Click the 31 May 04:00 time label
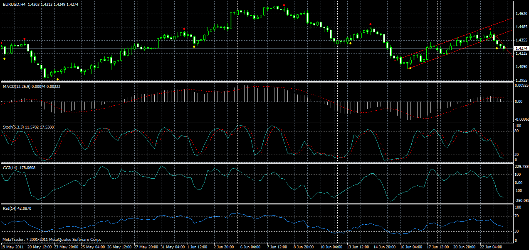This screenshot has height=250, width=529. tap(172, 247)
